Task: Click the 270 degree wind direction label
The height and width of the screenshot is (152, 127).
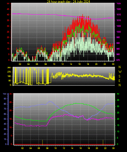Action: pyautogui.click(x=9, y=72)
